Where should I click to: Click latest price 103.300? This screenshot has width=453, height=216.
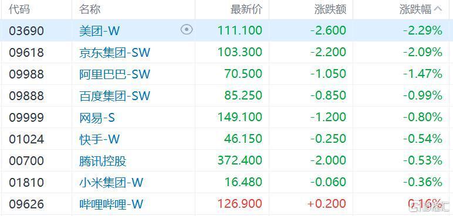[x=240, y=52]
